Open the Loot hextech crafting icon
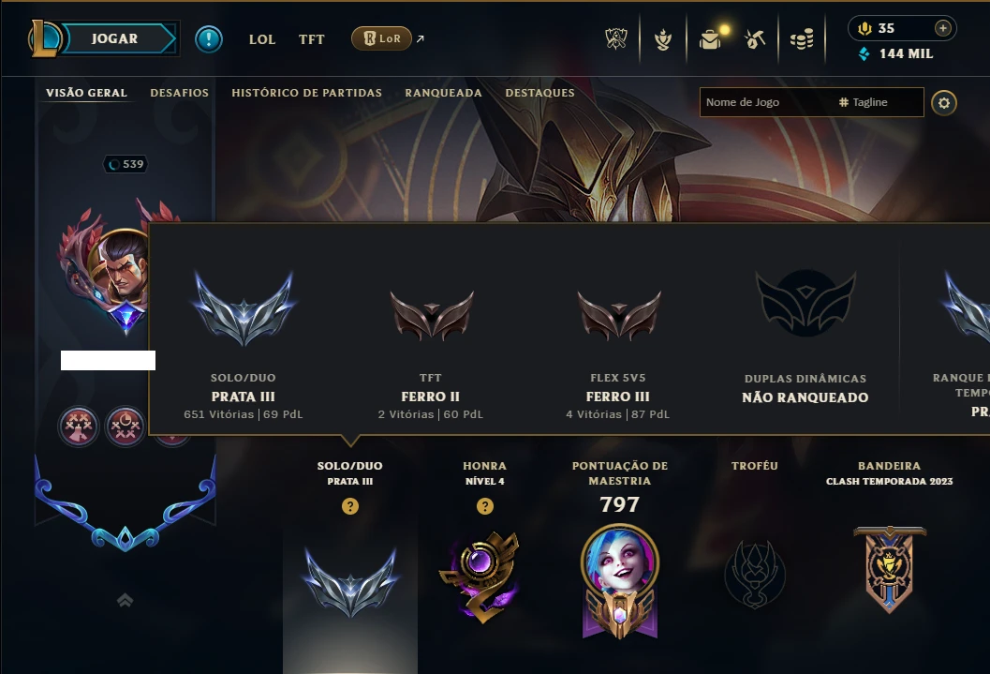The image size is (990, 674). click(x=755, y=39)
